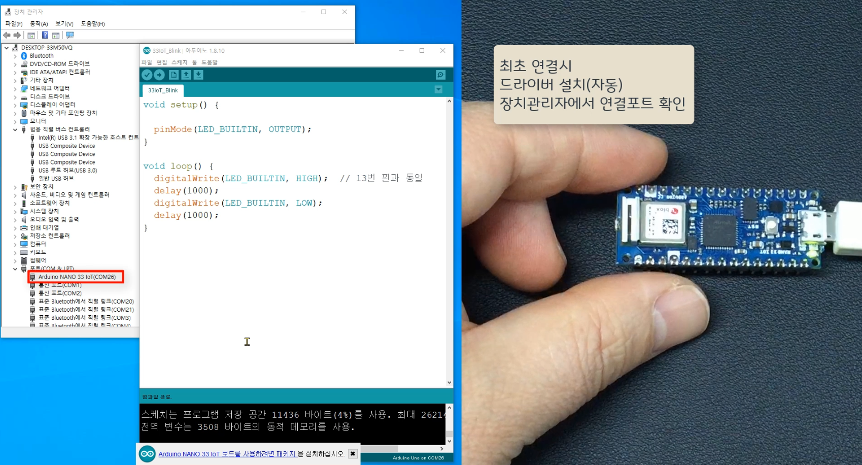Image resolution: width=862 pixels, height=465 pixels.
Task: Open 동작(A) menu in Device Manager
Action: tap(39, 24)
